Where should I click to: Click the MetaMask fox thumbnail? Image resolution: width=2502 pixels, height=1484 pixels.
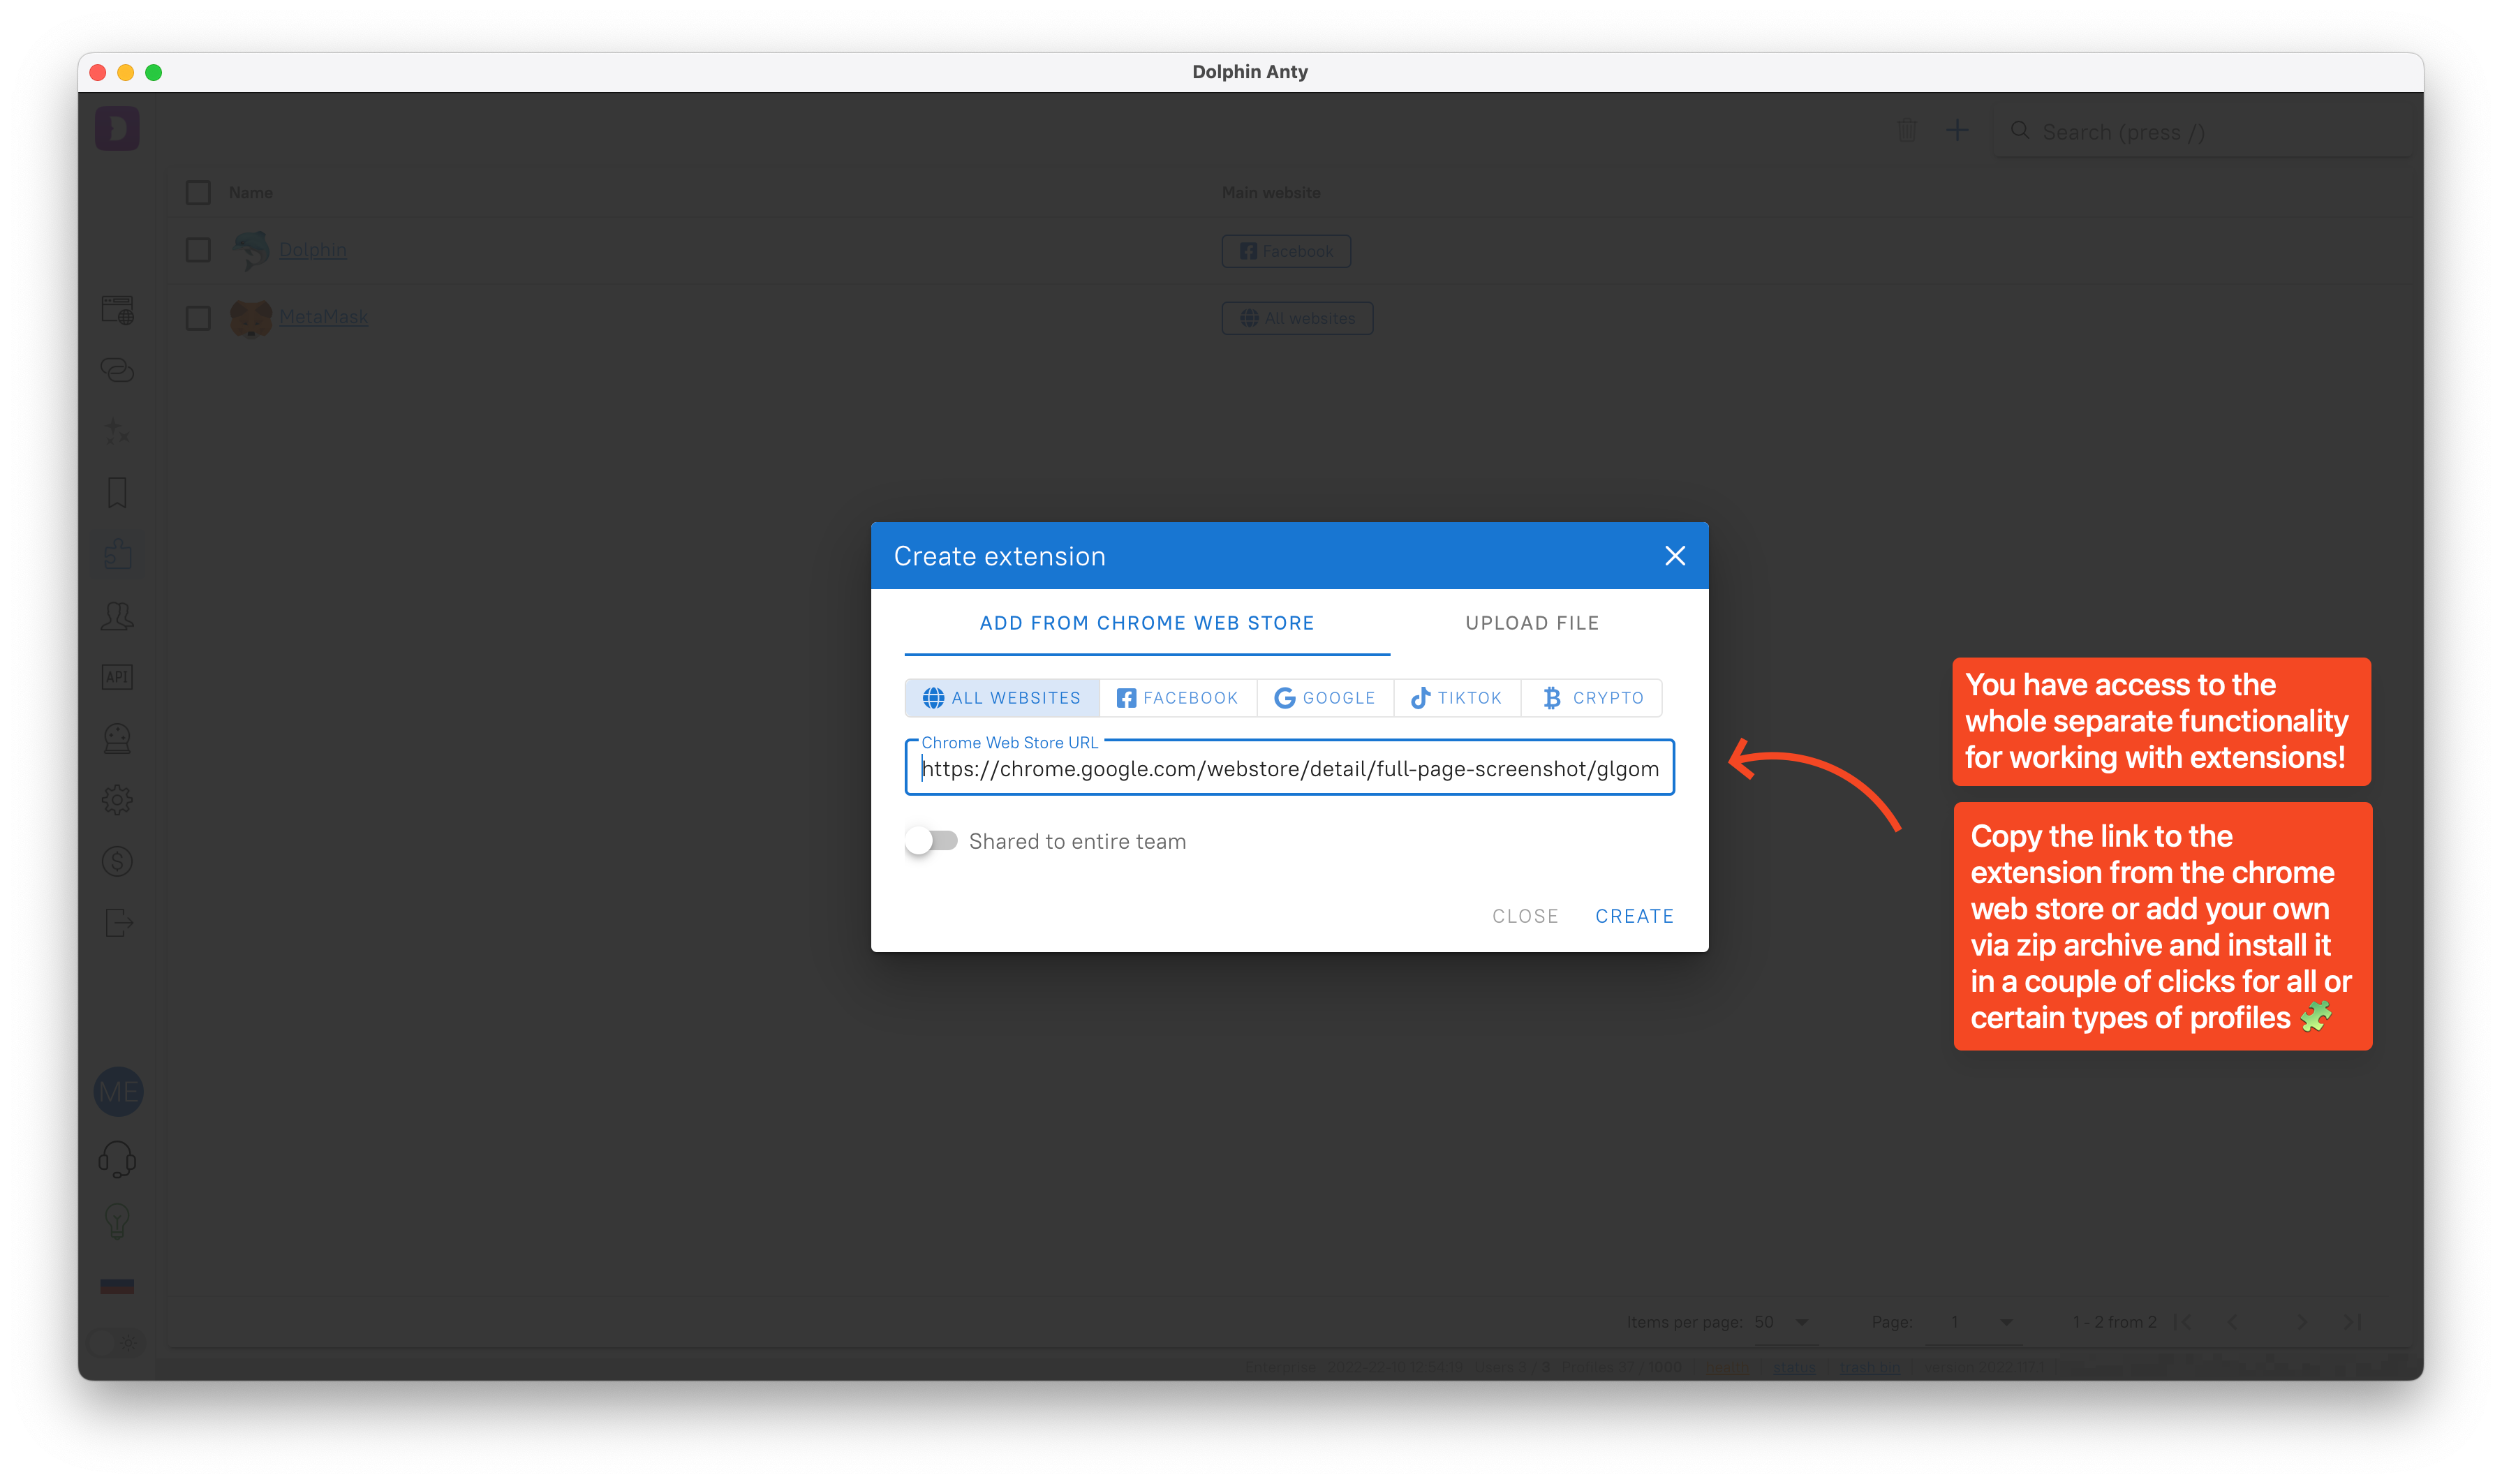[x=251, y=319]
